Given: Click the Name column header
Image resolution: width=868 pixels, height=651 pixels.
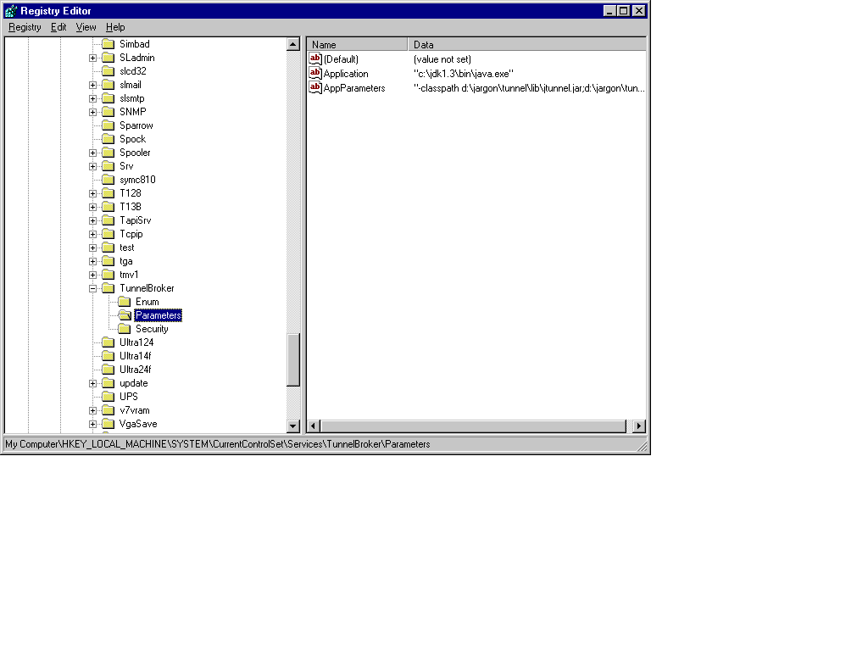Looking at the screenshot, I should click(x=357, y=45).
